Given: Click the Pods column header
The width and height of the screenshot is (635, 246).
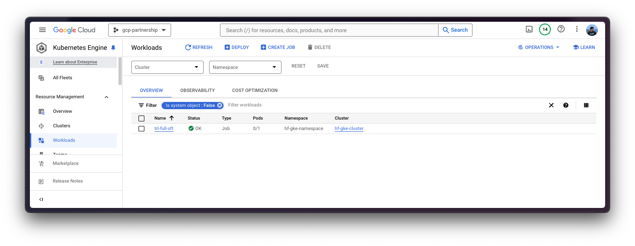Looking at the screenshot, I should click(258, 118).
